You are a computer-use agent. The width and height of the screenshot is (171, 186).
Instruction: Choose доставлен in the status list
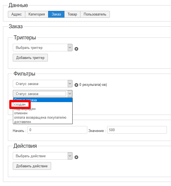23,122
